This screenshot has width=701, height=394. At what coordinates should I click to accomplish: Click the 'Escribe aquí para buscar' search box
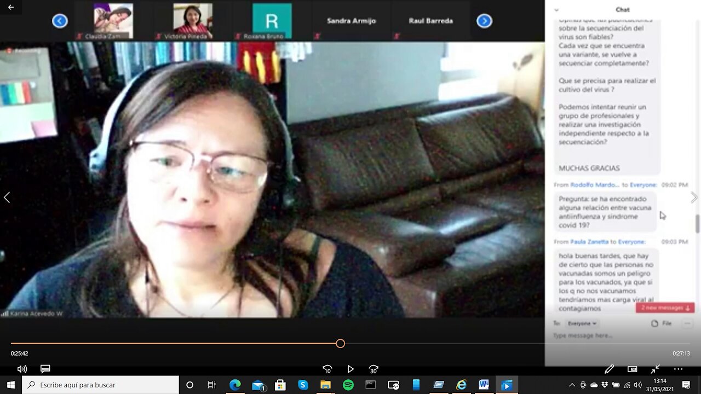coord(100,385)
